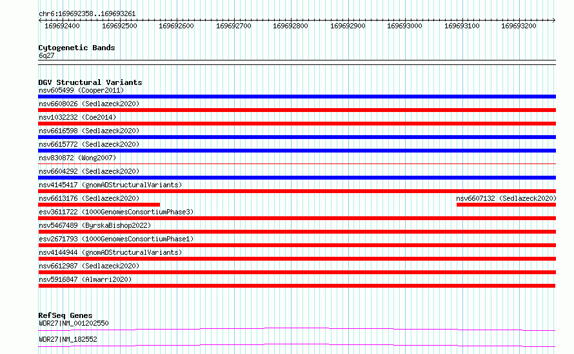Click the nsv830872 (Wong2007) label
Viewport: 574px width, 354px height.
[x=77, y=158]
